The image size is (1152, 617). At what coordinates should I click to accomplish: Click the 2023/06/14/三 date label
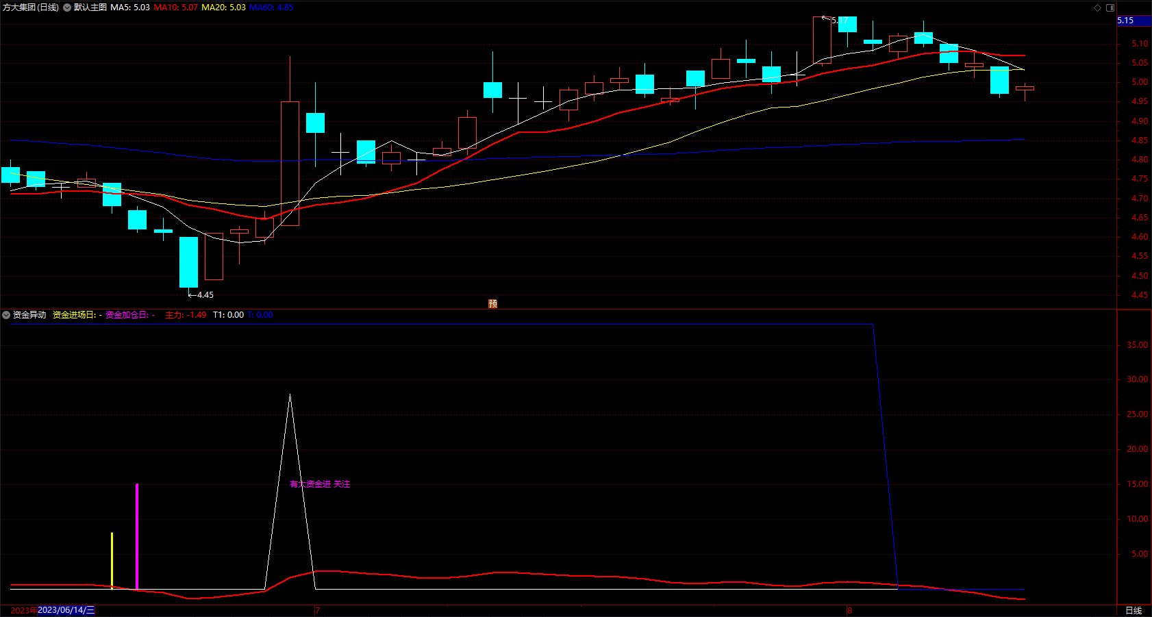(x=66, y=610)
